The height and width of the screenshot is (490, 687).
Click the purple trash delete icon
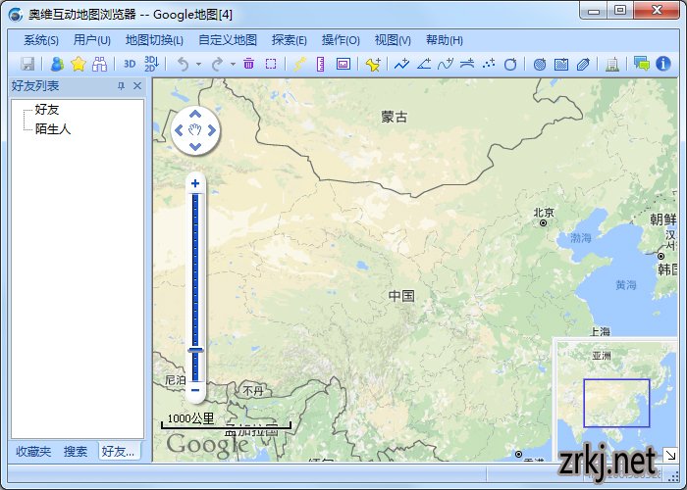pyautogui.click(x=248, y=64)
